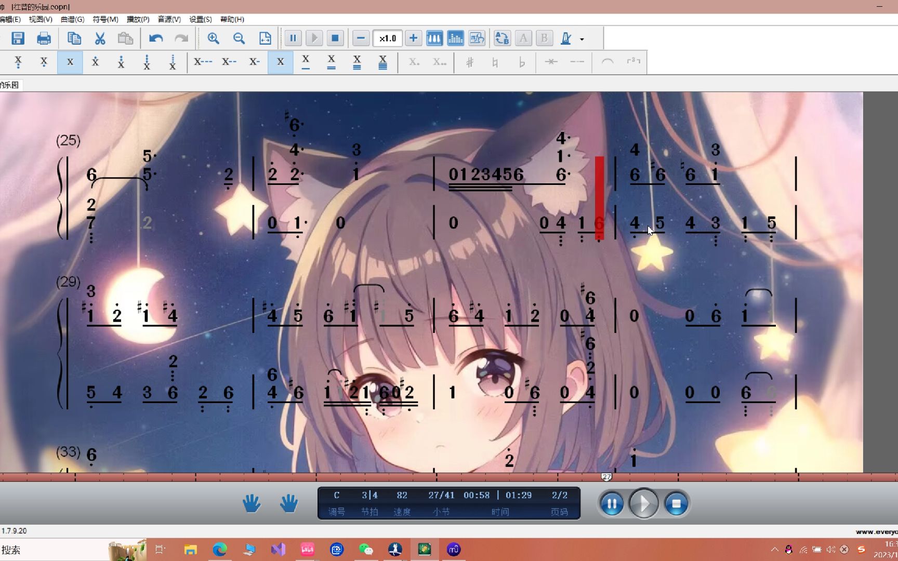Zoom in on the score

pos(213,38)
